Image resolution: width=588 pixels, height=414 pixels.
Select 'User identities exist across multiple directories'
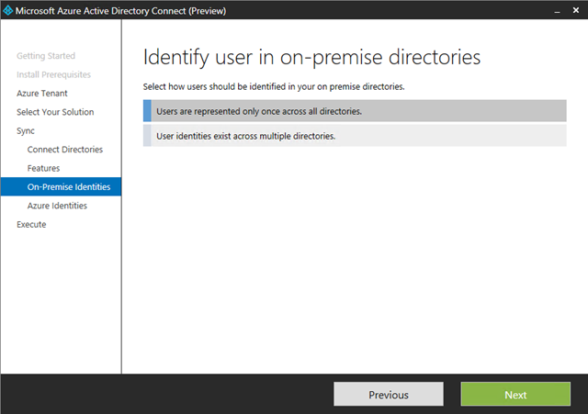click(355, 136)
